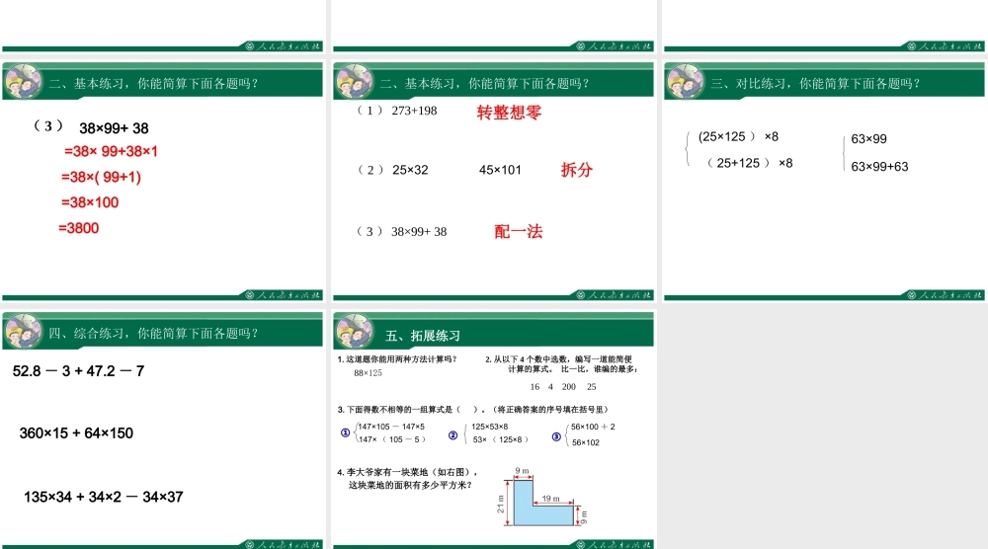988x549 pixels.
Task: Click the expression '(25×125 ) ×8'
Action: click(x=738, y=136)
